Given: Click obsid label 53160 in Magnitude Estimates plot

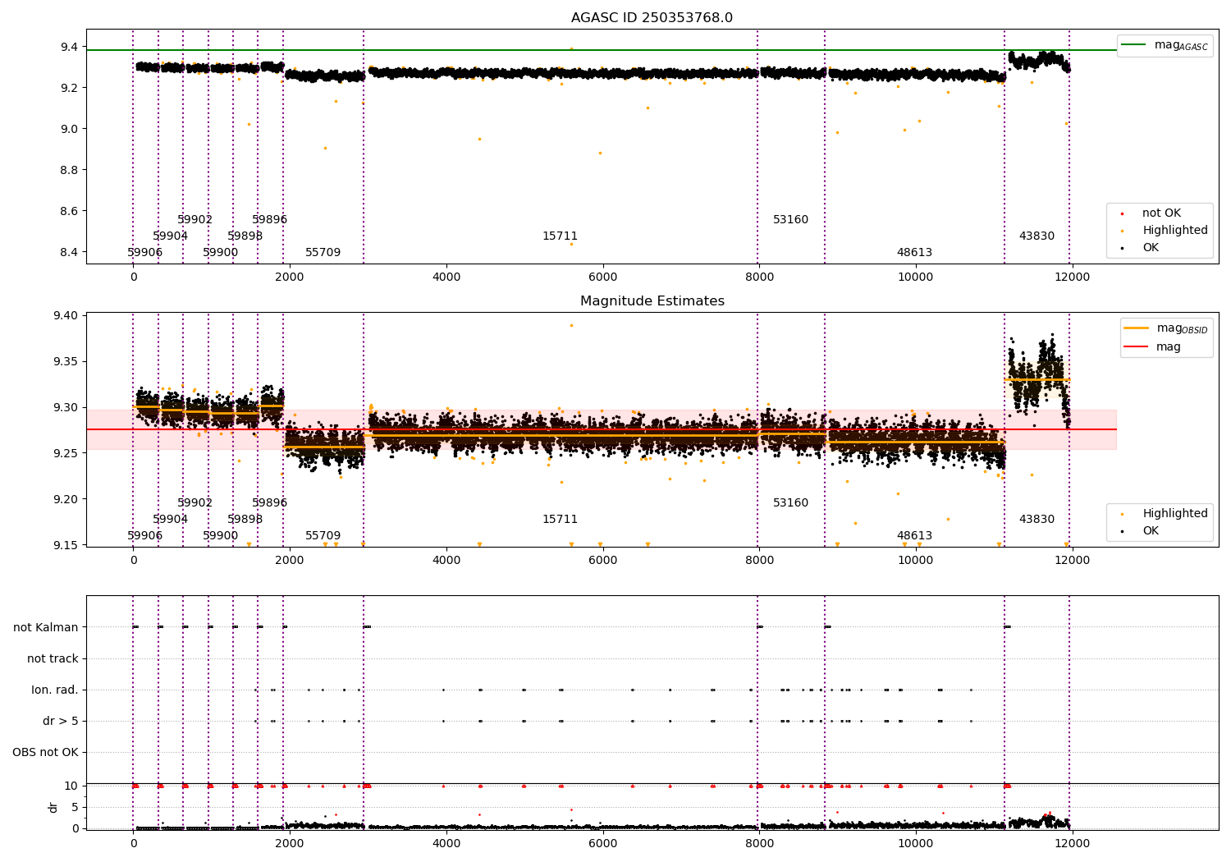Looking at the screenshot, I should pos(790,502).
